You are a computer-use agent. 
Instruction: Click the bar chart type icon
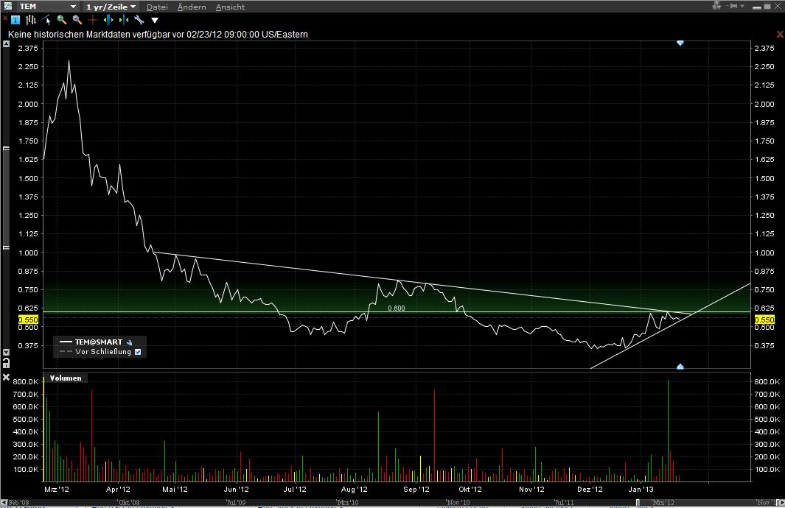(31, 20)
